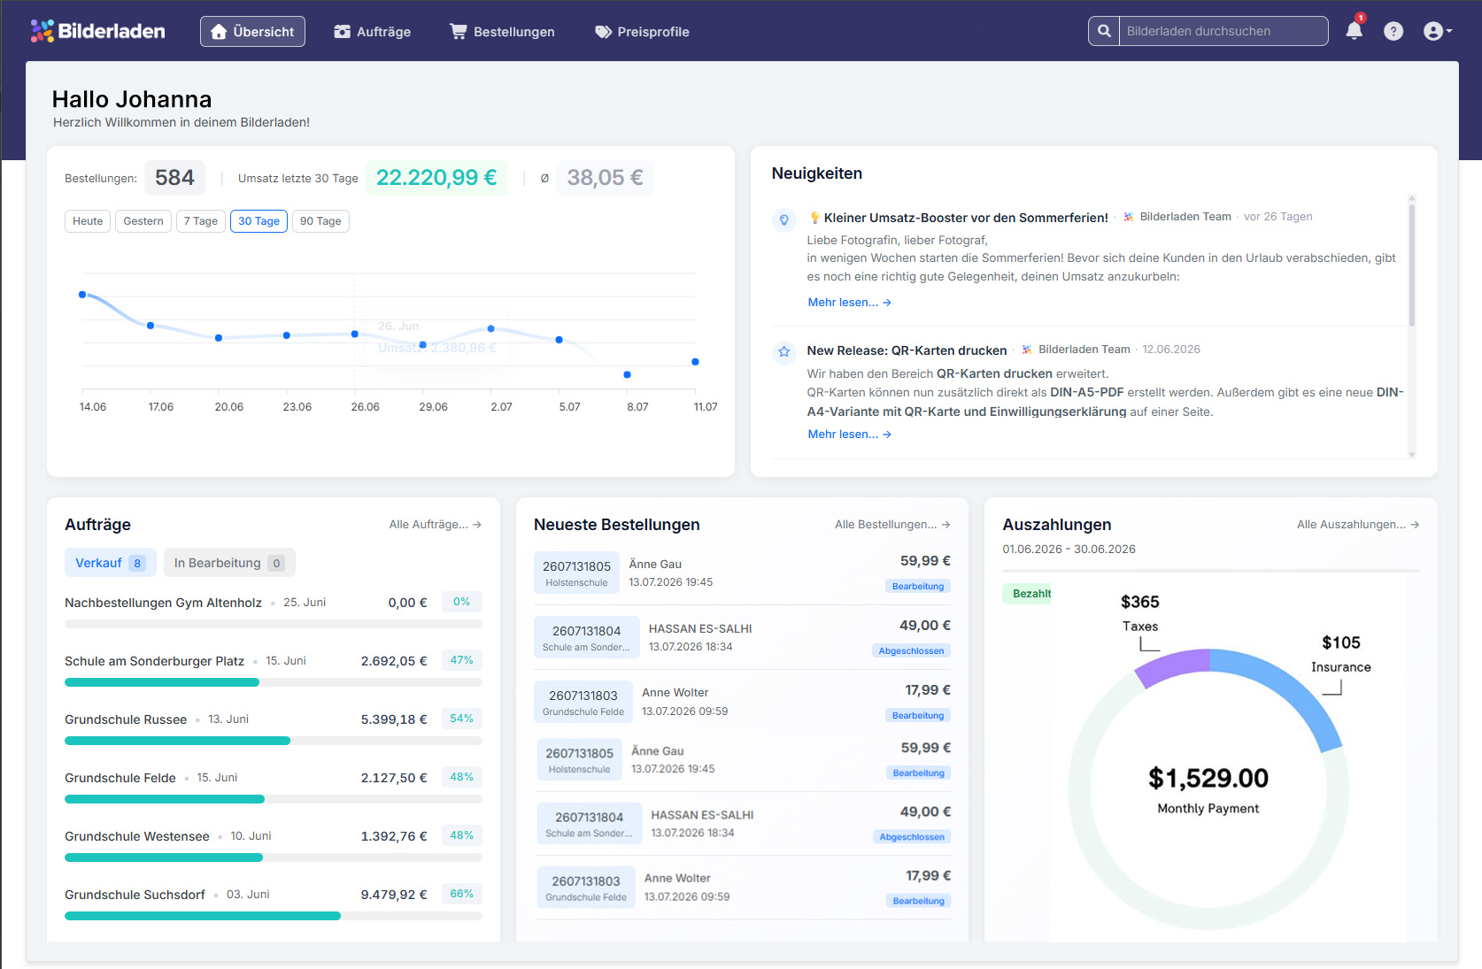Viewport: 1482px width, 969px height.
Task: Click the Grundschule Suchsdorf progress bar
Action: pyautogui.click(x=274, y=916)
